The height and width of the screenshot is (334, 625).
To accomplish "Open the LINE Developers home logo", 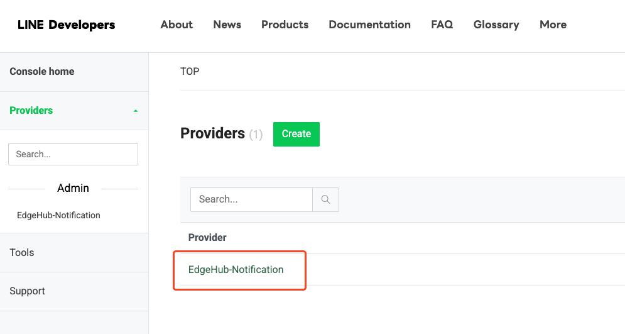I will coord(66,25).
